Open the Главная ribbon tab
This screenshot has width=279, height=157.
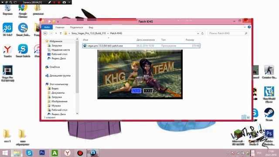click(x=60, y=27)
